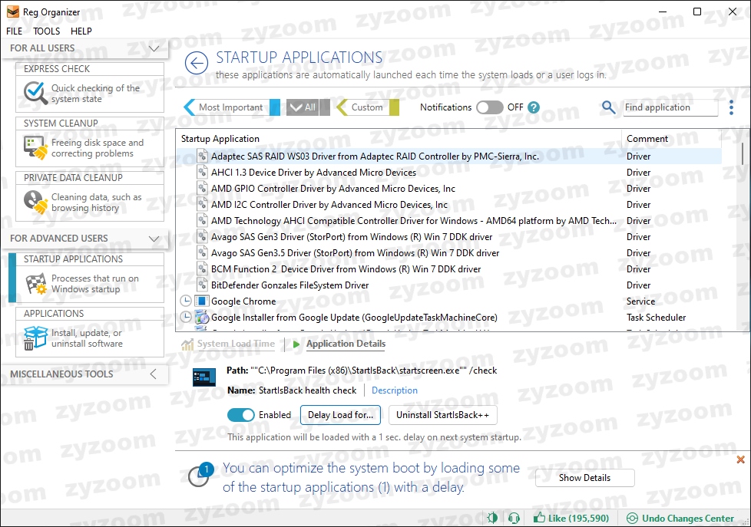
Task: Select the Most Important filter tab
Action: coord(232,107)
